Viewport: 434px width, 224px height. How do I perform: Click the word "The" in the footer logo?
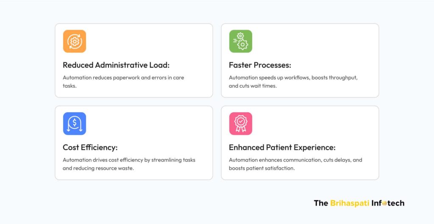click(x=320, y=203)
